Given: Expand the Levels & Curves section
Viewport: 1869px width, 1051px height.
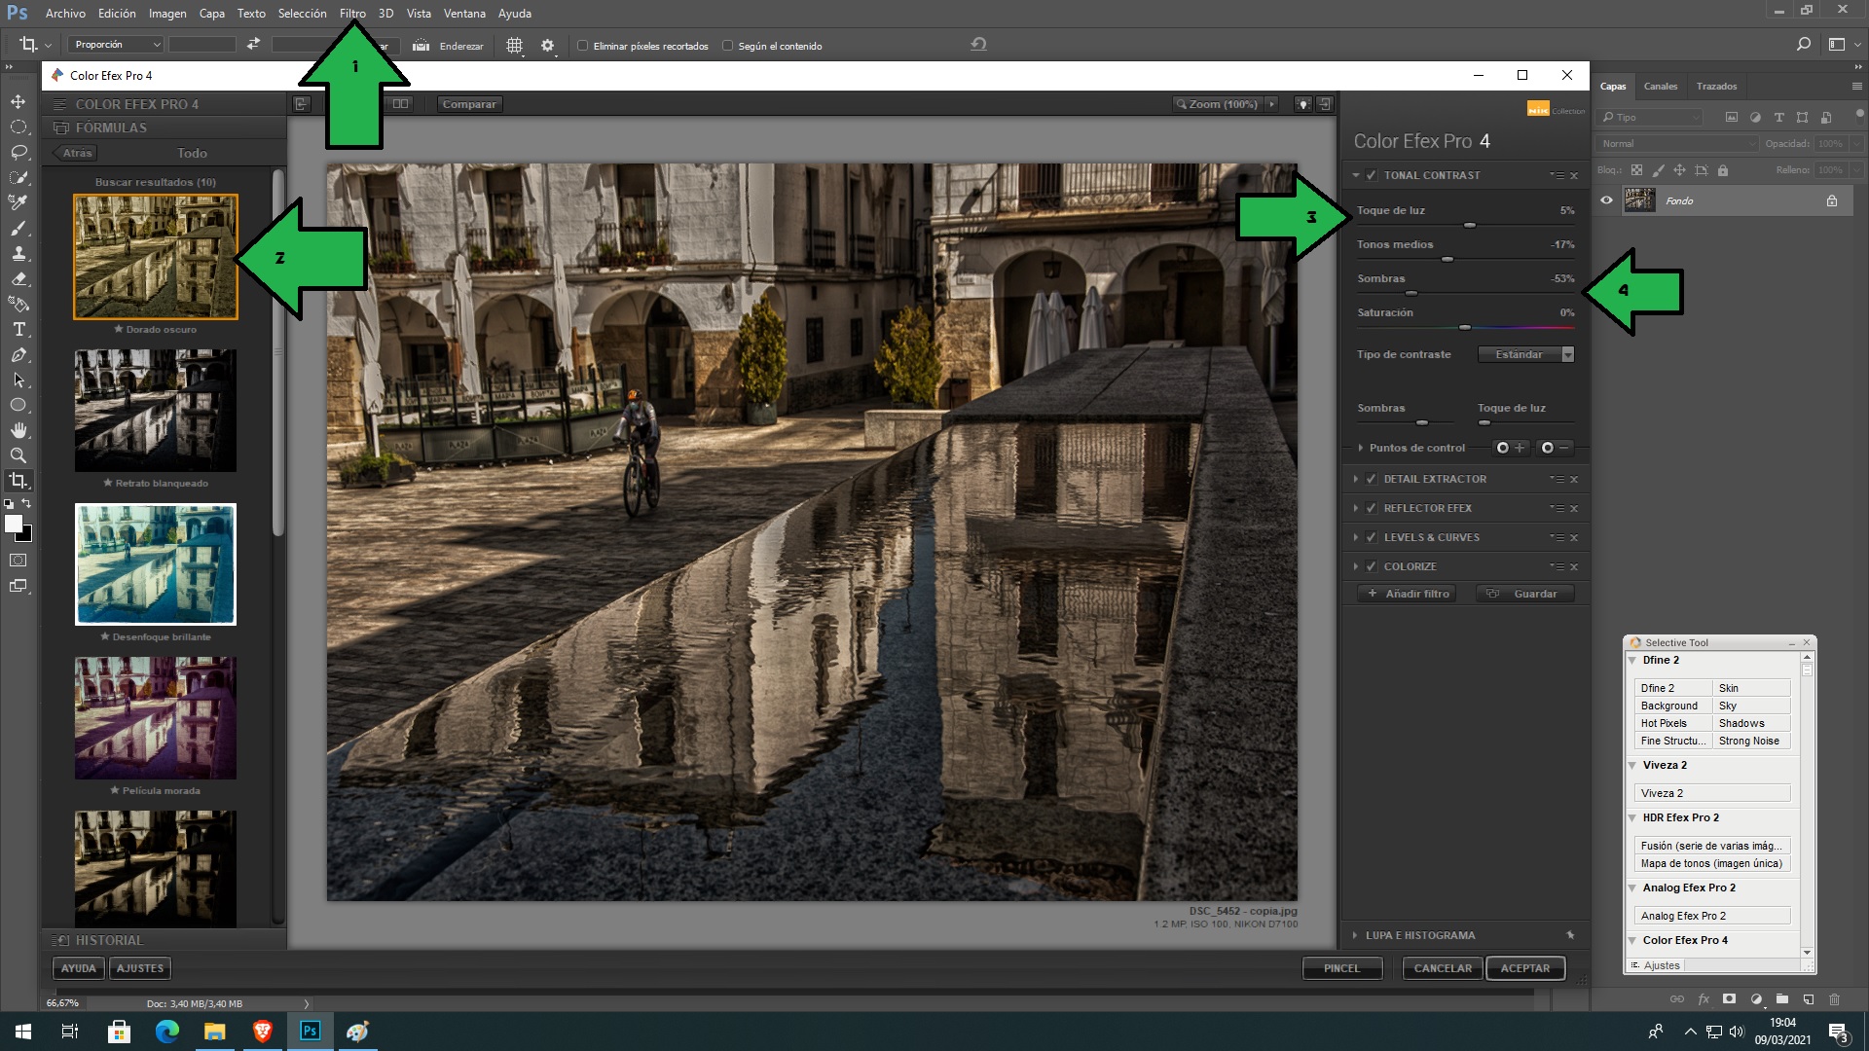Looking at the screenshot, I should point(1355,537).
